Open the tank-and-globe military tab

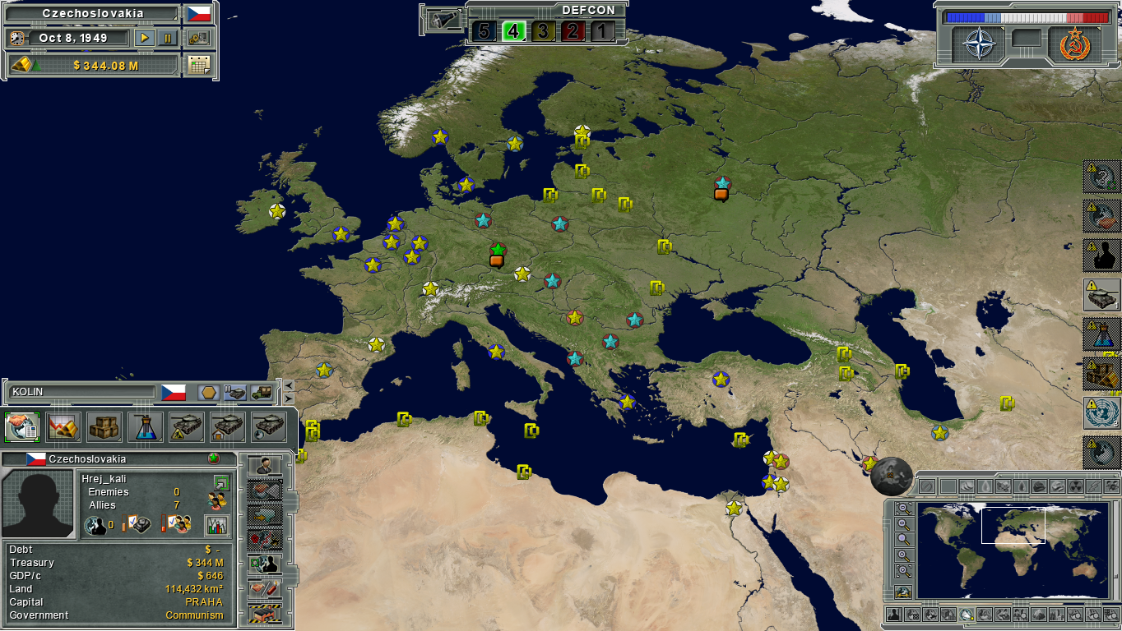click(x=269, y=426)
